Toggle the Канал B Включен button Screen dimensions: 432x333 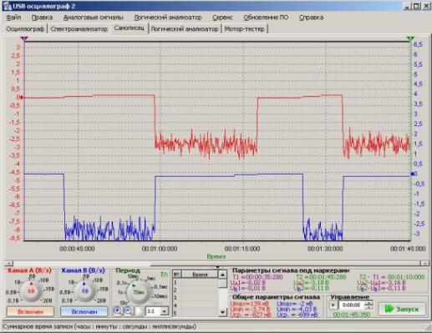pos(84,312)
